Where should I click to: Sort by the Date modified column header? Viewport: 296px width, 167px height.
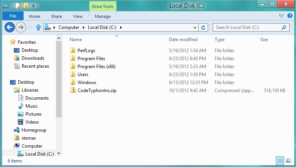[x=183, y=40]
